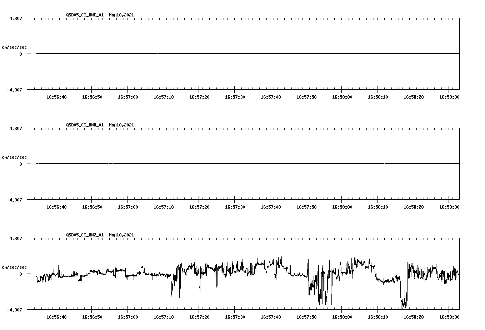Click the cm/sec/sec axis label of top plot
Screen dimensions: 485x330
[14, 47]
